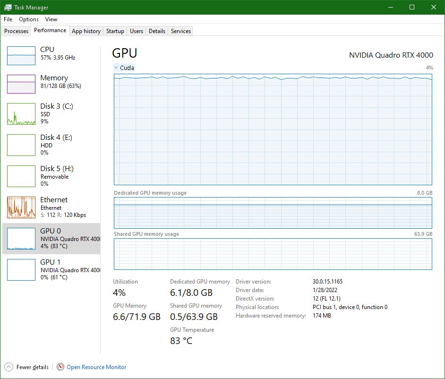
Task: Click the 4% Utilization value
Action: click(119, 293)
